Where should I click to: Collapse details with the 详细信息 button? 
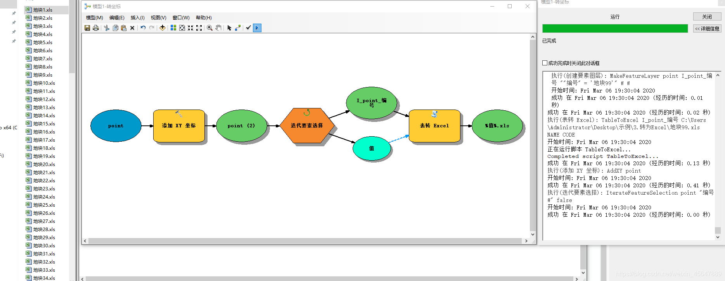click(707, 29)
